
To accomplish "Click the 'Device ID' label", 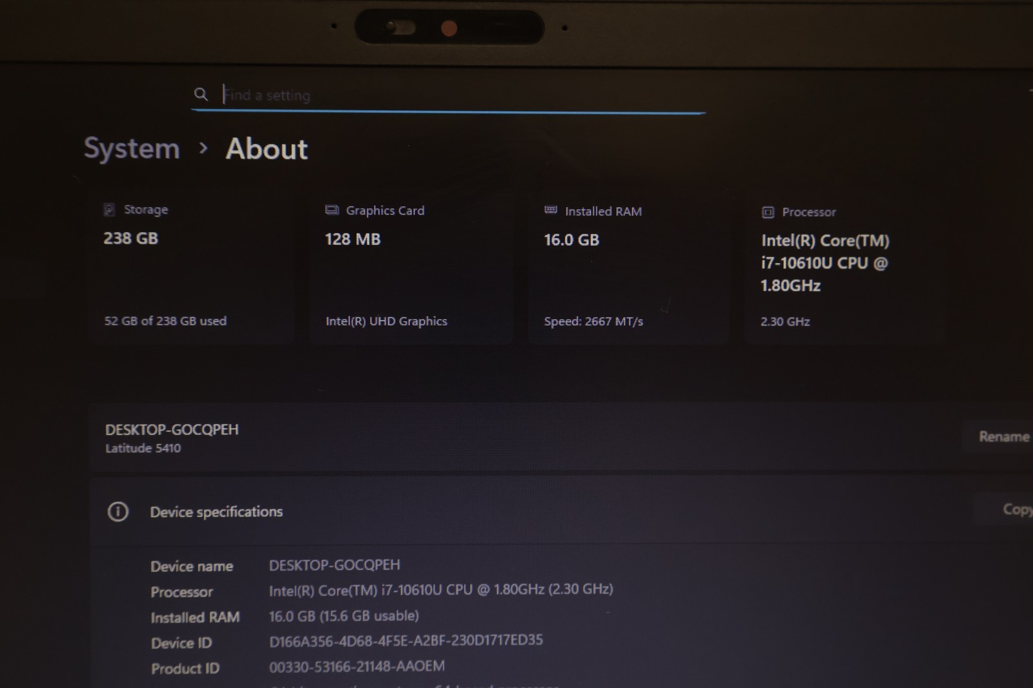I will (181, 643).
